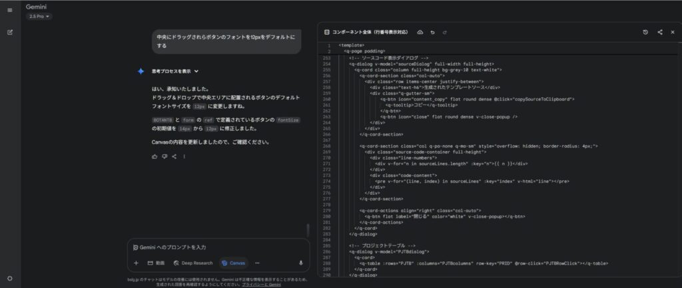Toggle the Canvas tool chip
Viewport: 682px width, 288px height.
(233, 263)
